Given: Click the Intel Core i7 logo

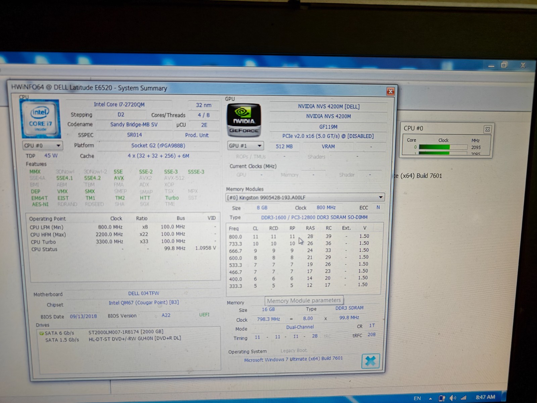Looking at the screenshot, I should tap(41, 119).
